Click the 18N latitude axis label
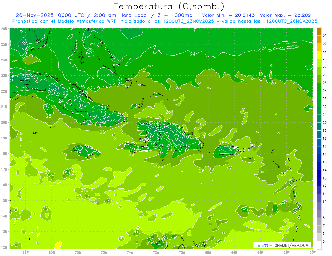This screenshot has width=332, height=256. [4, 154]
